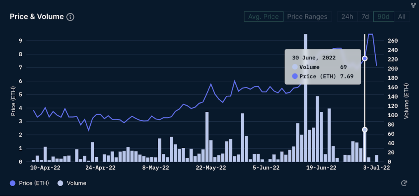This screenshot has width=419, height=196.
Task: Click the 30 June, 2022 tooltip box
Action: (x=323, y=67)
